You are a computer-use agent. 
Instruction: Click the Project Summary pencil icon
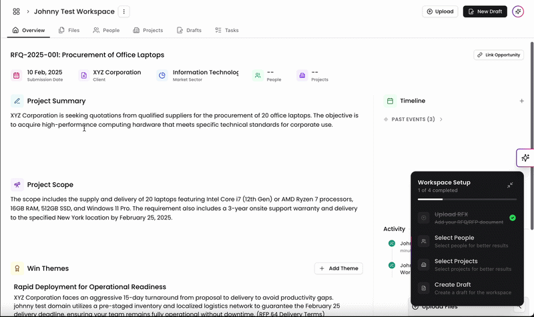coord(17,101)
